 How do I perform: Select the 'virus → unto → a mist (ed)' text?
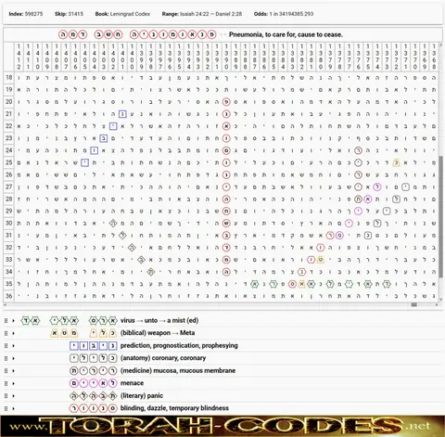(159, 320)
